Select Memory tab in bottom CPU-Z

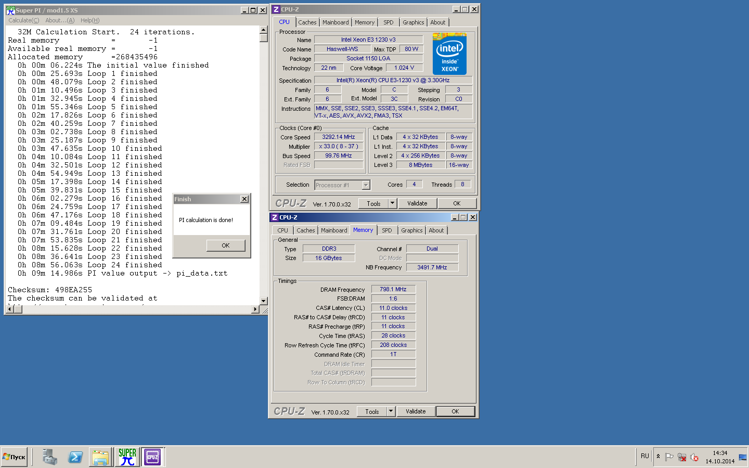point(363,230)
